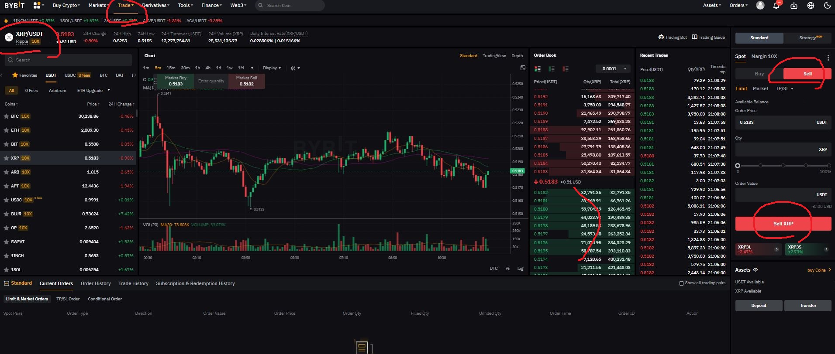Show both bids and asks in order book
835x354 pixels.
(538, 69)
